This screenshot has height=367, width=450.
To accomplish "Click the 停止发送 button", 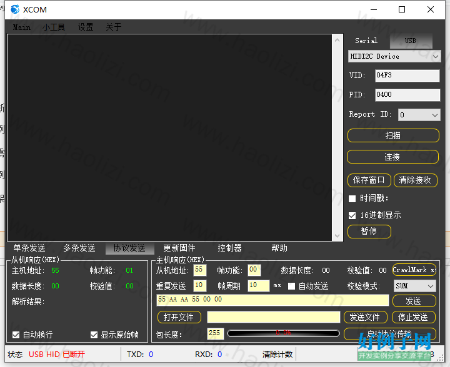I will coord(414,317).
